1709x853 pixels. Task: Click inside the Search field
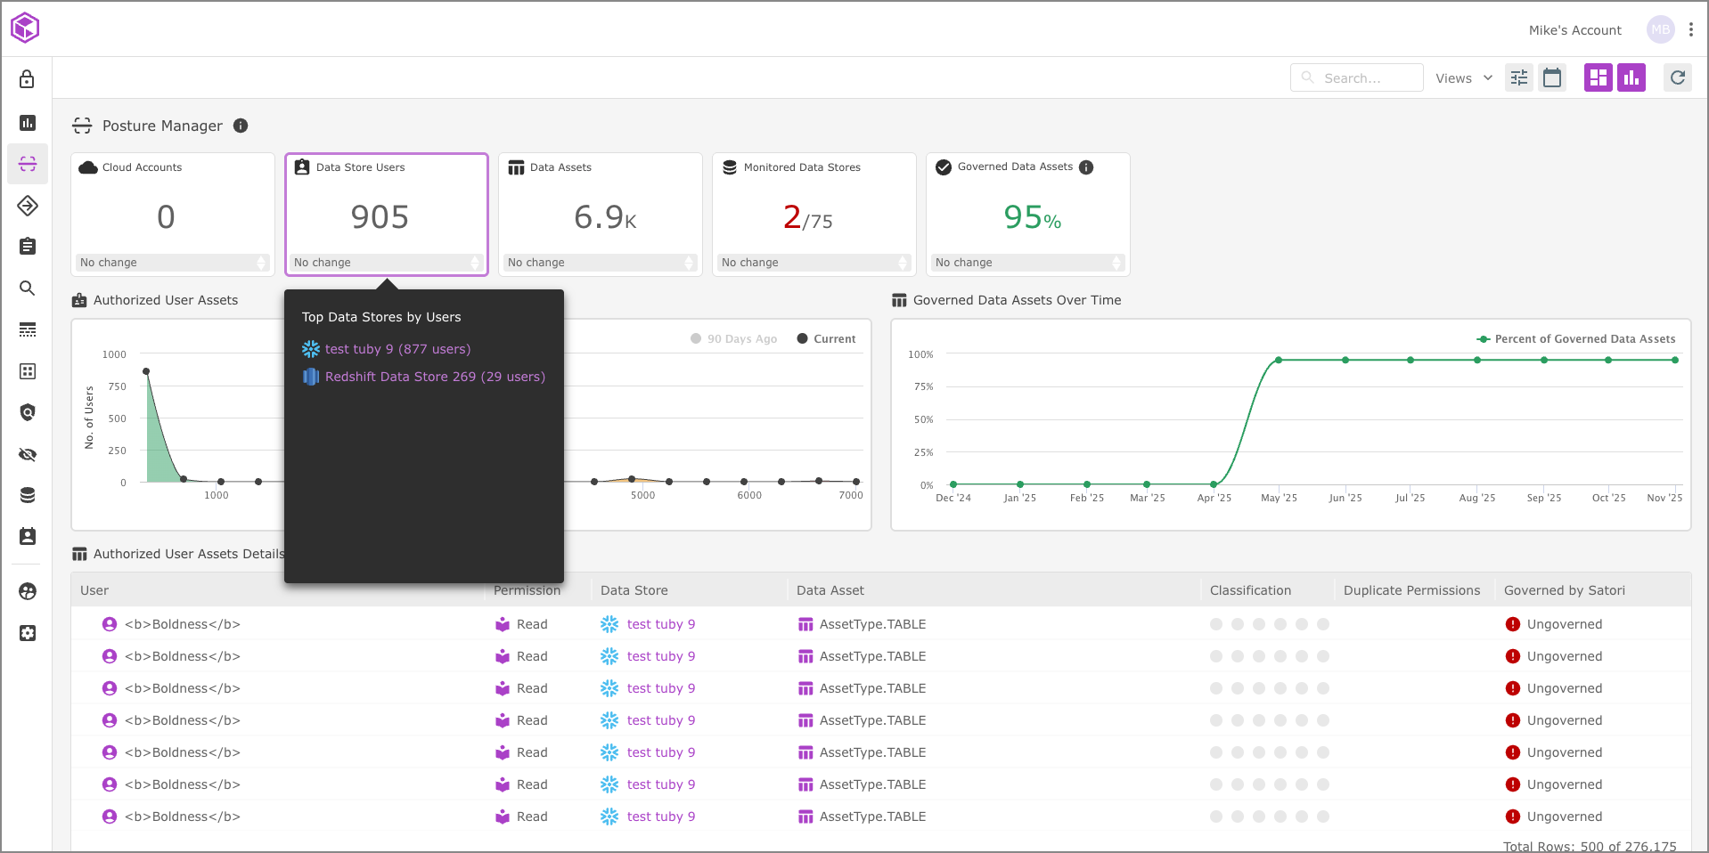(x=1363, y=78)
